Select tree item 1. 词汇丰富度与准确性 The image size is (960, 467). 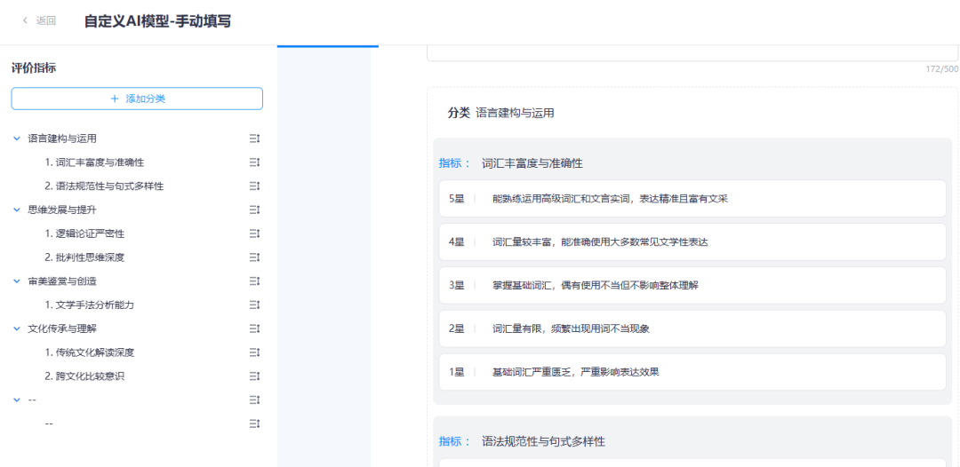coord(94,162)
